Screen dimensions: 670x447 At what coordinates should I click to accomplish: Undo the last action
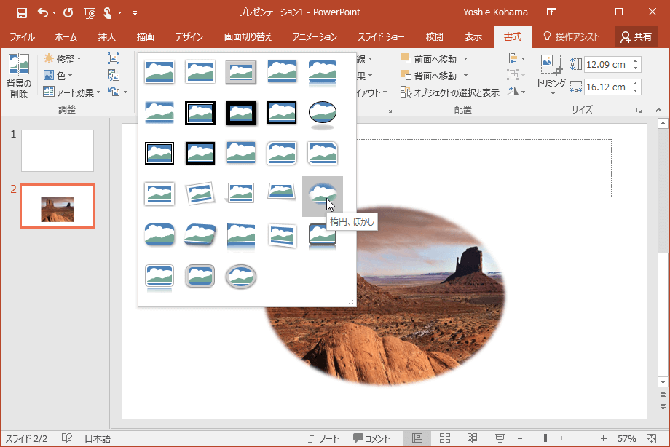[x=43, y=13]
